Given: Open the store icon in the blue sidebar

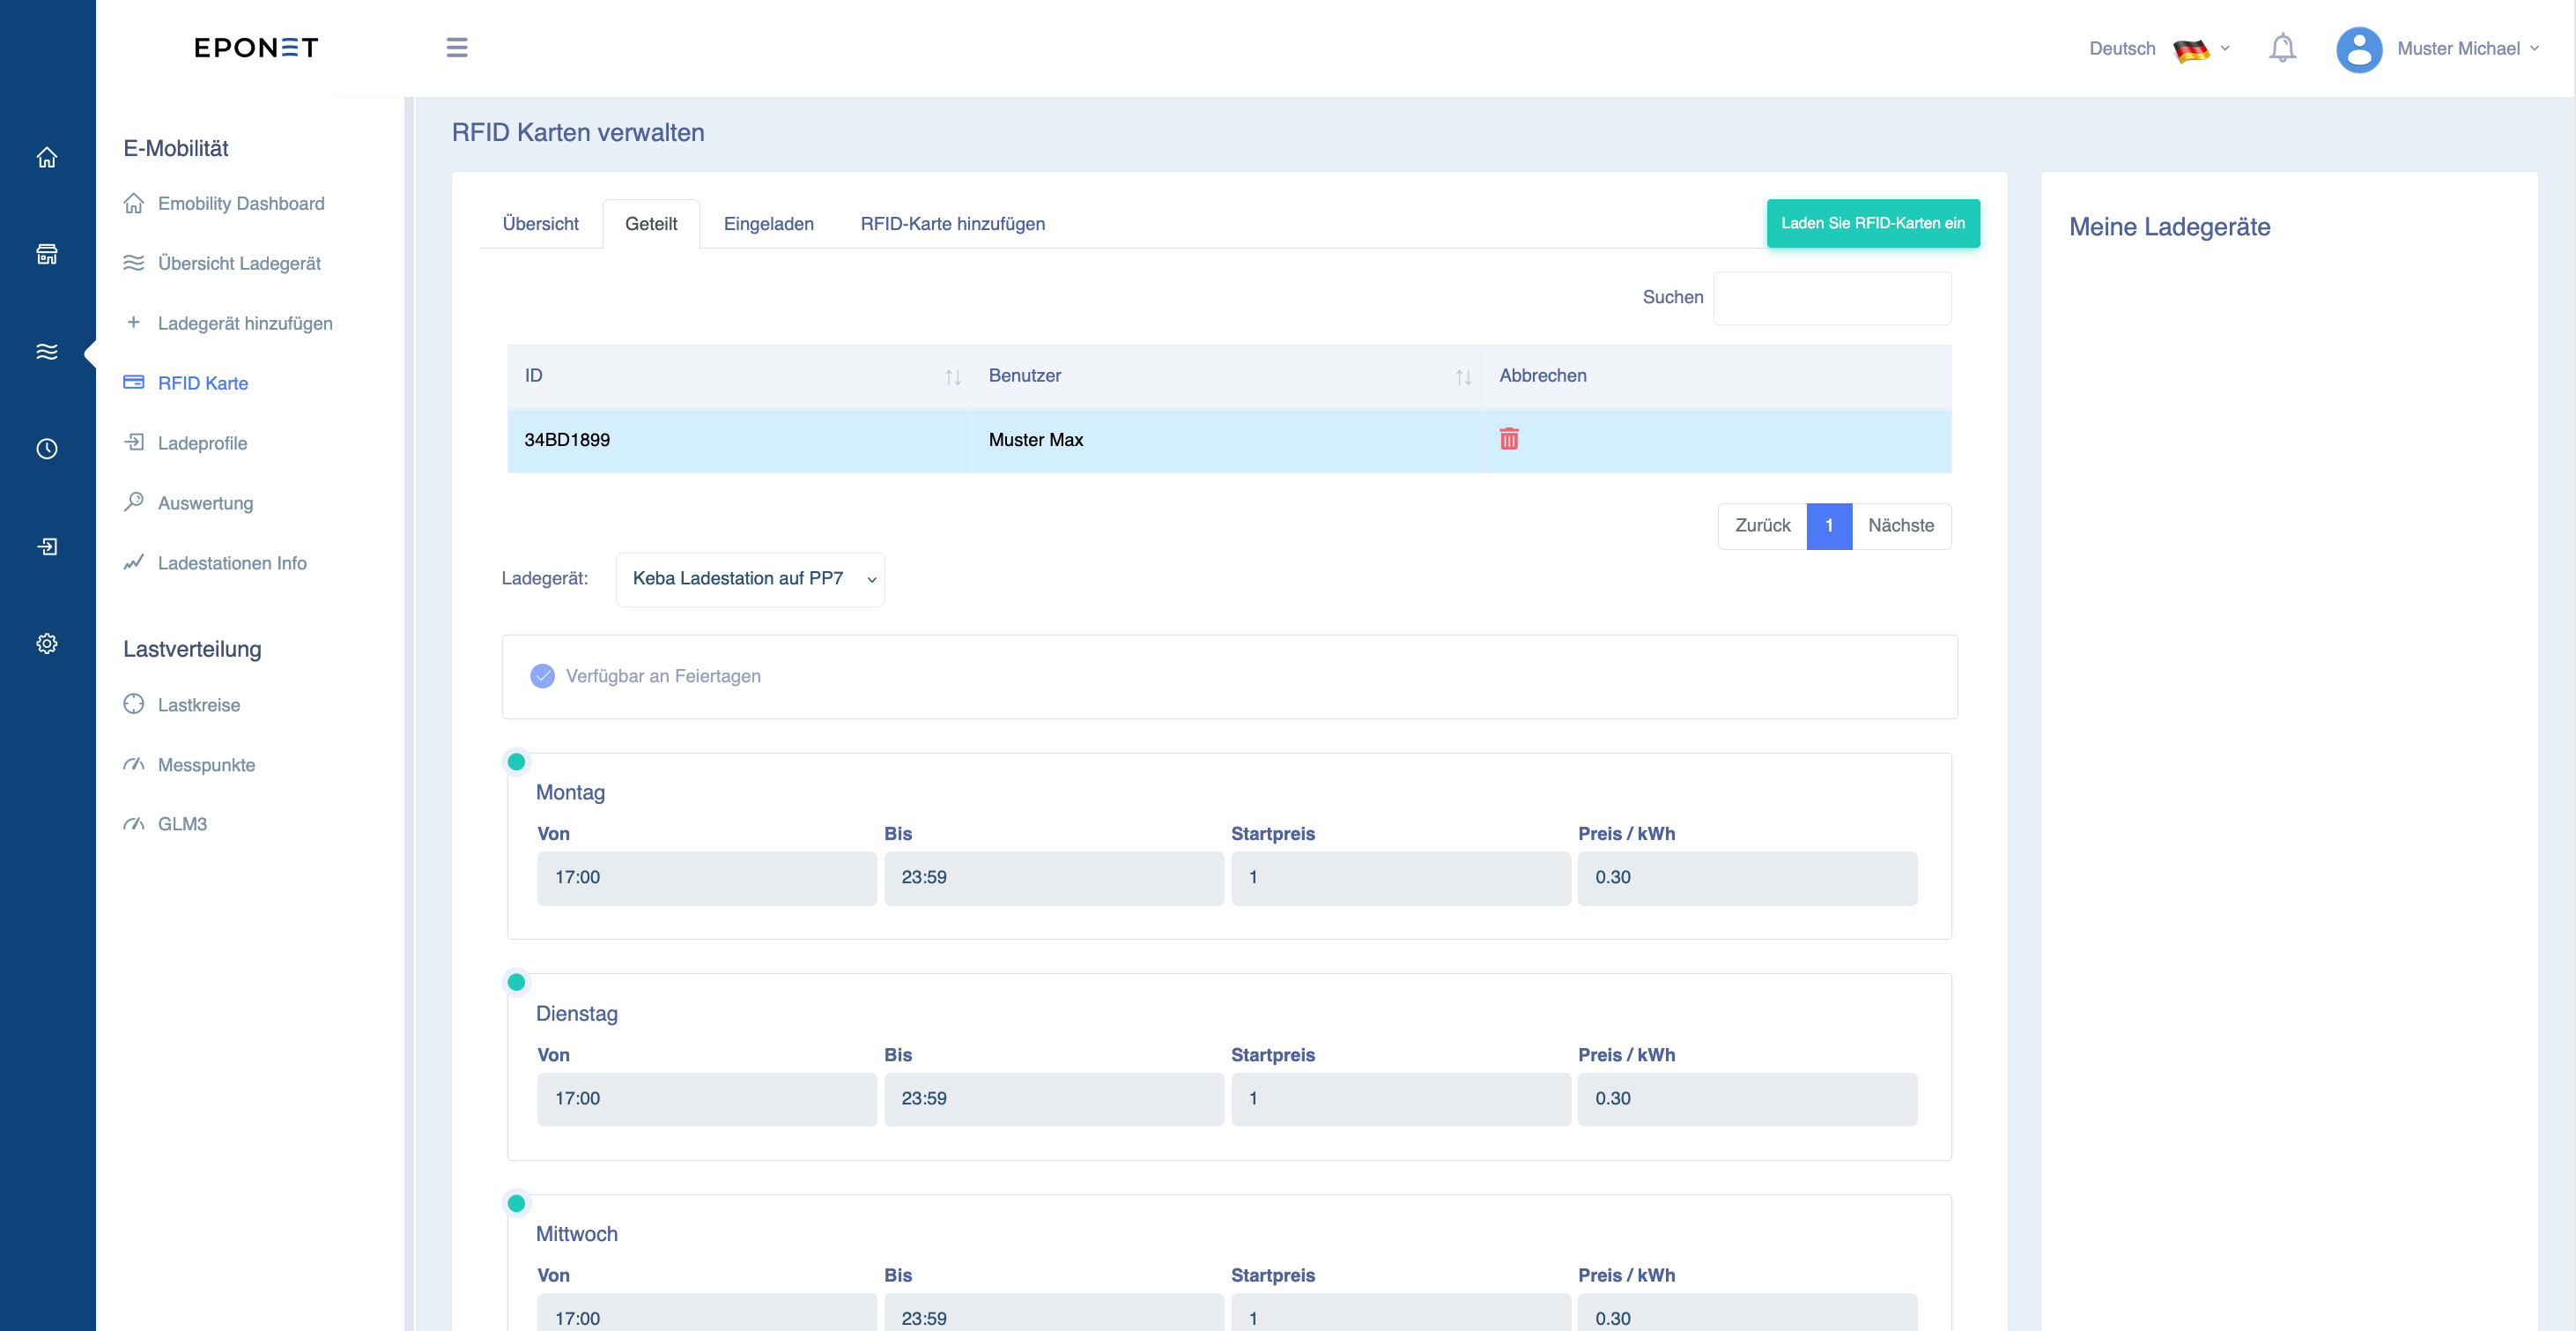Looking at the screenshot, I should (x=47, y=254).
